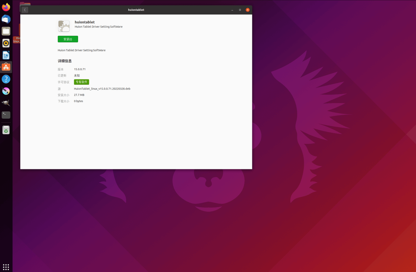Close the huiontablet window
The image size is (416, 272).
248,10
